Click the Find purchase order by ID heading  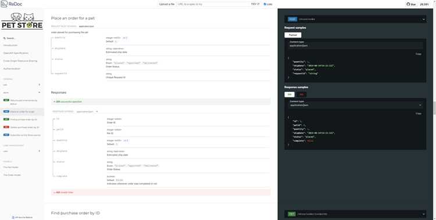click(76, 213)
